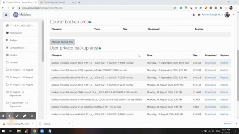Screen dimensions: 239x134
Task: Click the address bar URL
Action: point(42,8)
